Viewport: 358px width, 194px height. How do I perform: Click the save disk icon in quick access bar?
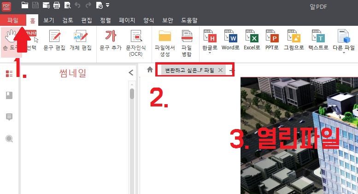tap(35, 5)
